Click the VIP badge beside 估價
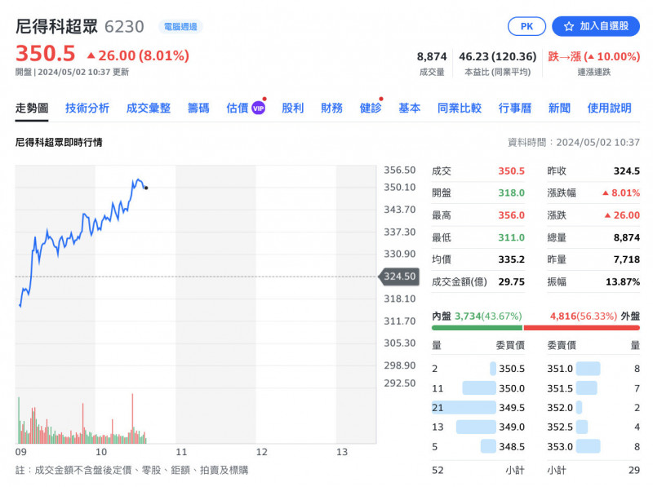Viewport: 653px width, 487px height. point(258,108)
